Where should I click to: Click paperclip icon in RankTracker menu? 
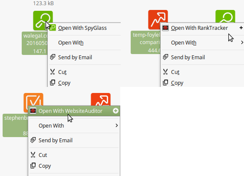tap(165, 57)
